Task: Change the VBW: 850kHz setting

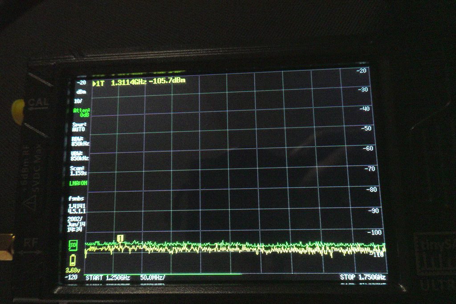Action: [79, 156]
